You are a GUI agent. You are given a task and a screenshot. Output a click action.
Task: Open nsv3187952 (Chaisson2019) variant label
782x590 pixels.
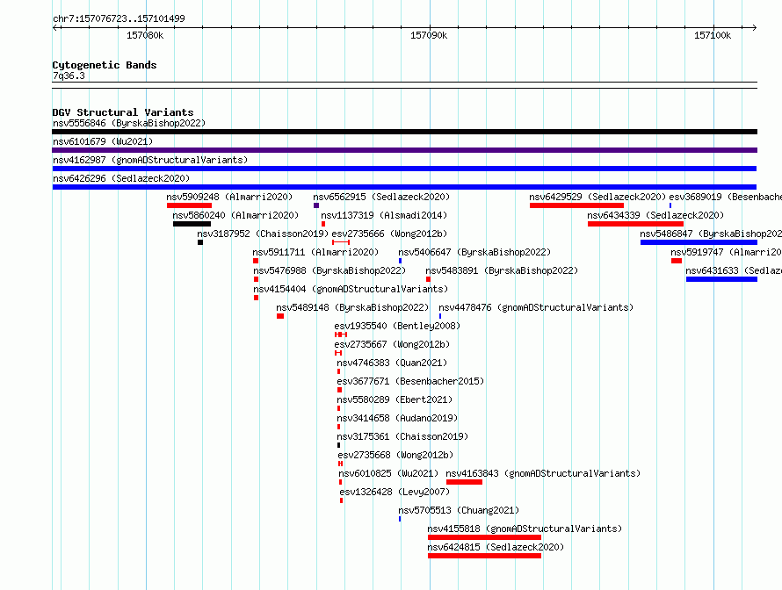point(263,234)
